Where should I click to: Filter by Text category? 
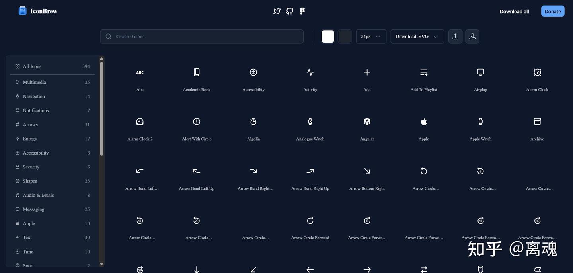(x=53, y=238)
